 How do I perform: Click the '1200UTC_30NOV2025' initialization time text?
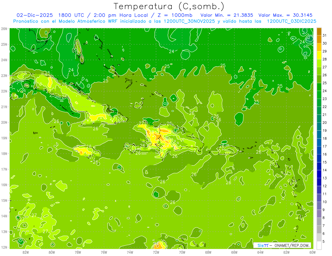tap(189, 21)
